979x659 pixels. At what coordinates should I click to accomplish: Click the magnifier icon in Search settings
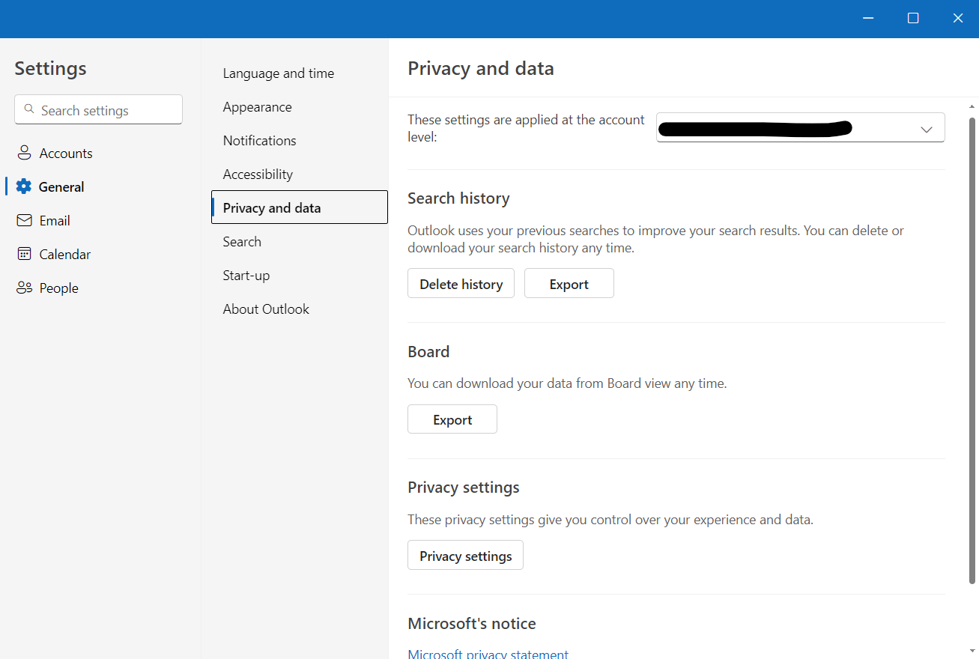(29, 109)
